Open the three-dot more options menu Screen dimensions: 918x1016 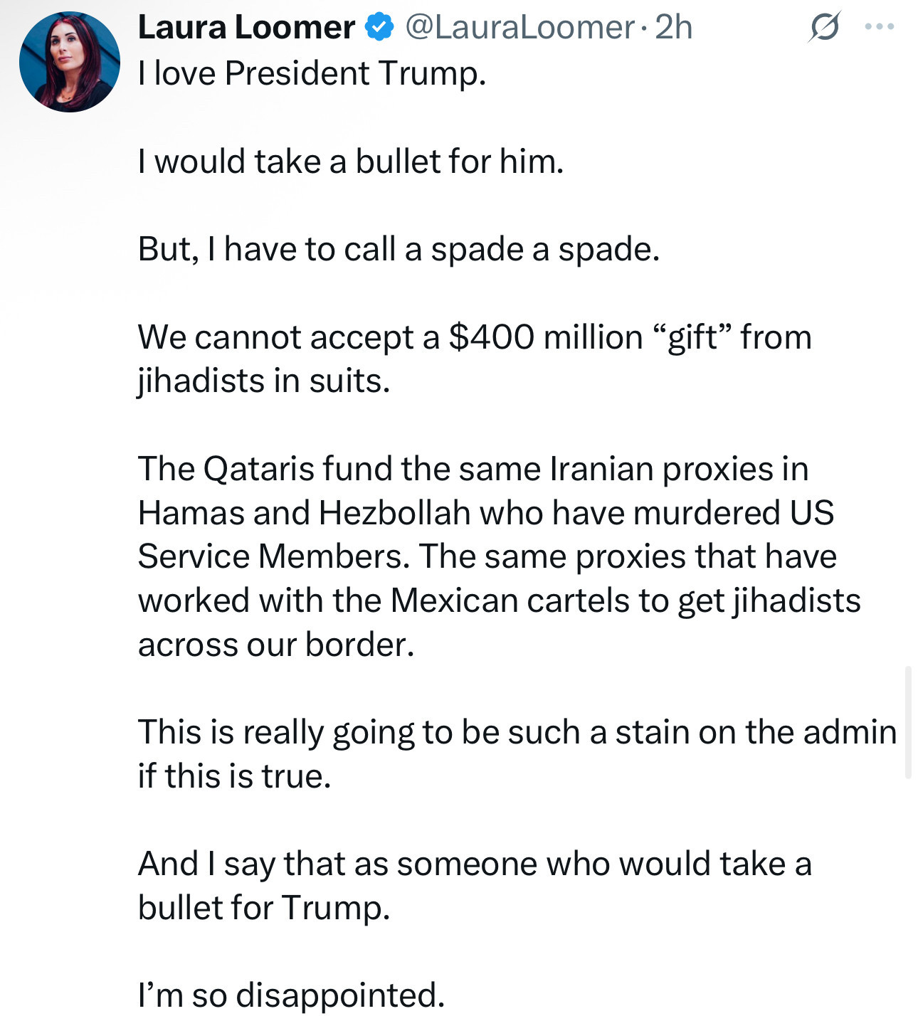880,27
